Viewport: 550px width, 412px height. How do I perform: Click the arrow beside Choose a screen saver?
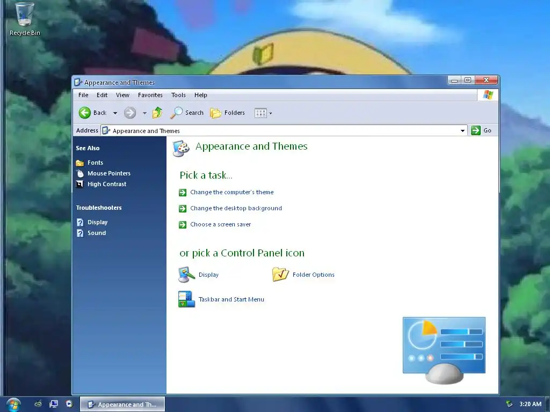(x=183, y=225)
